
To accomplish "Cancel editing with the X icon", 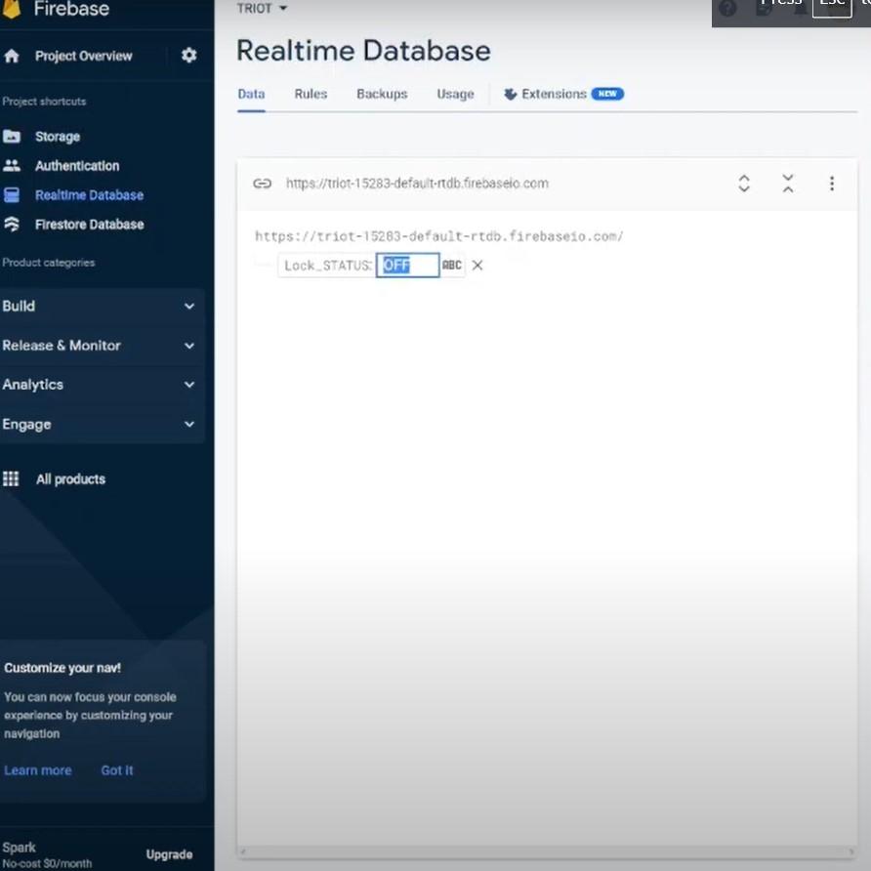I will pos(477,265).
